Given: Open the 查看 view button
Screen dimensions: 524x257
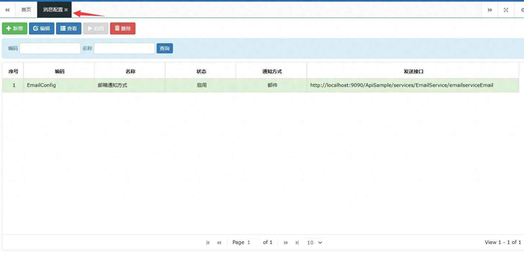Looking at the screenshot, I should click(69, 28).
